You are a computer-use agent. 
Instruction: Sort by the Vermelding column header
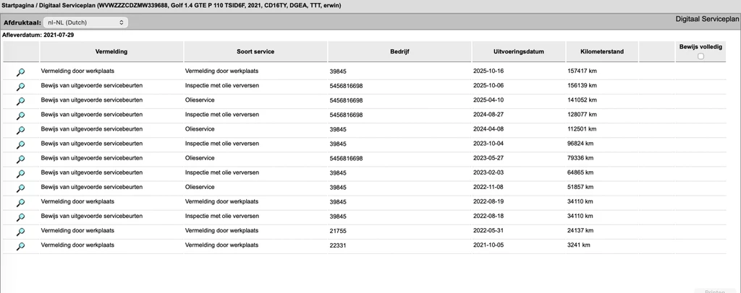click(111, 51)
